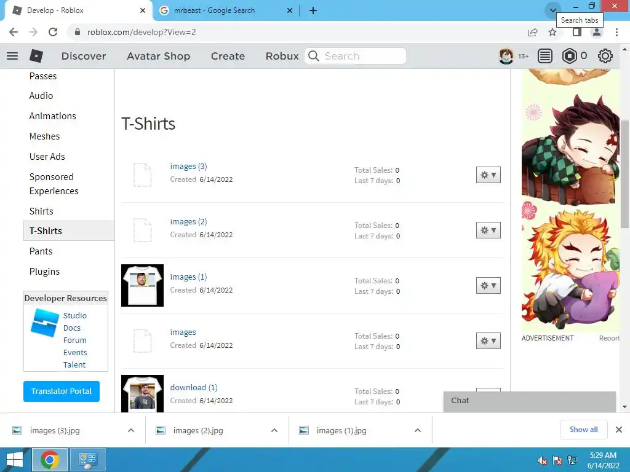Click the share page icon in the address bar

coord(533,32)
